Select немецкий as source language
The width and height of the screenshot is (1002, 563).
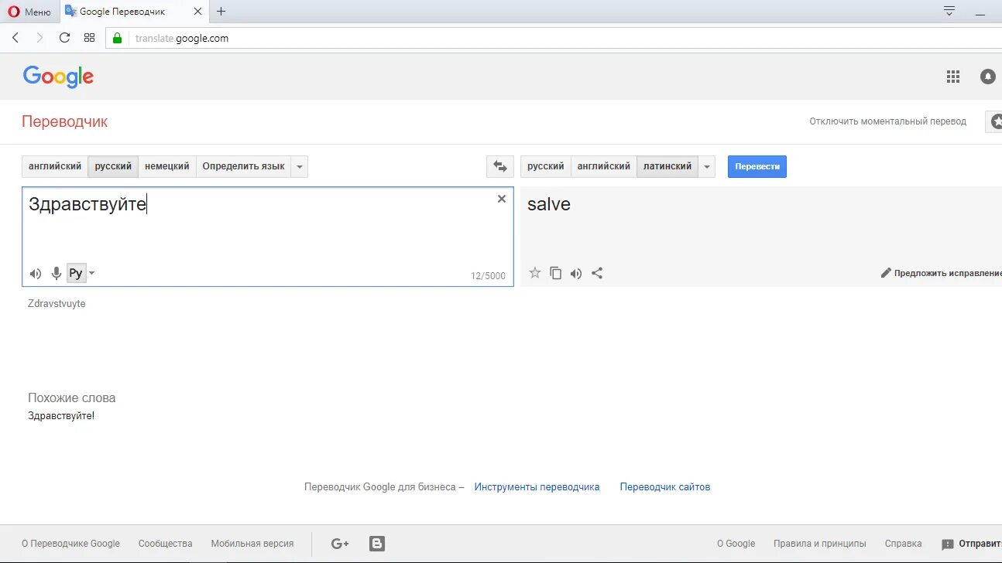[x=167, y=166]
